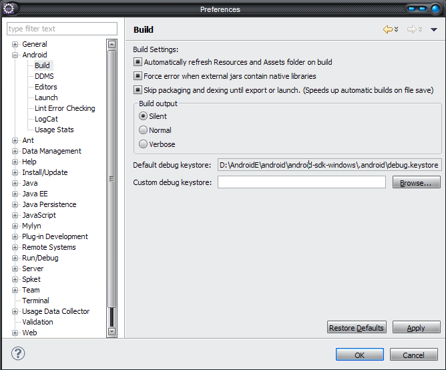Image resolution: width=446 pixels, height=370 pixels.
Task: Open the Lint Error Checking page
Action: [x=65, y=108]
